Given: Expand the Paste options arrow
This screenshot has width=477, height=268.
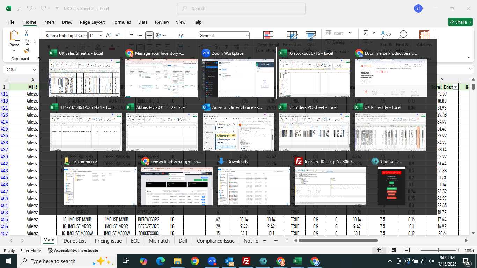Looking at the screenshot, I should [x=14, y=51].
